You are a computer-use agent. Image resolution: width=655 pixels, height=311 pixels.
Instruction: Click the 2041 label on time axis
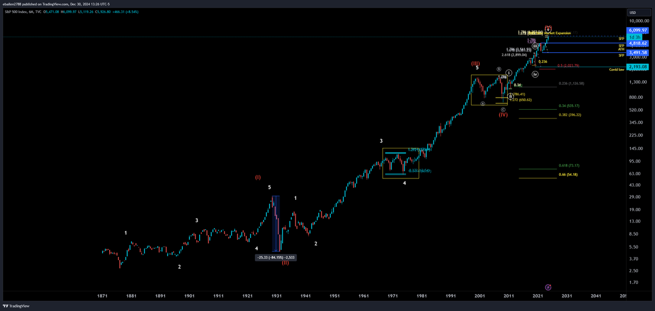[x=596, y=296]
